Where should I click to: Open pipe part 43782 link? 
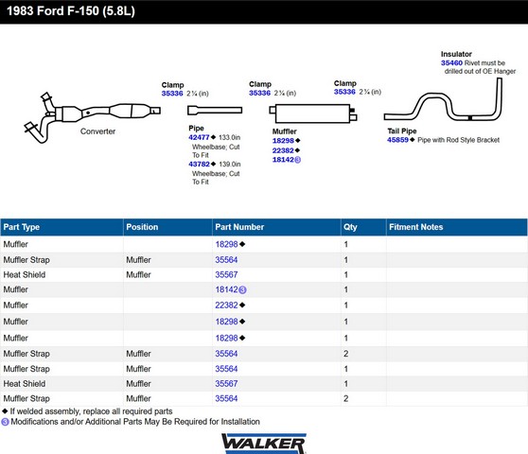click(x=199, y=164)
